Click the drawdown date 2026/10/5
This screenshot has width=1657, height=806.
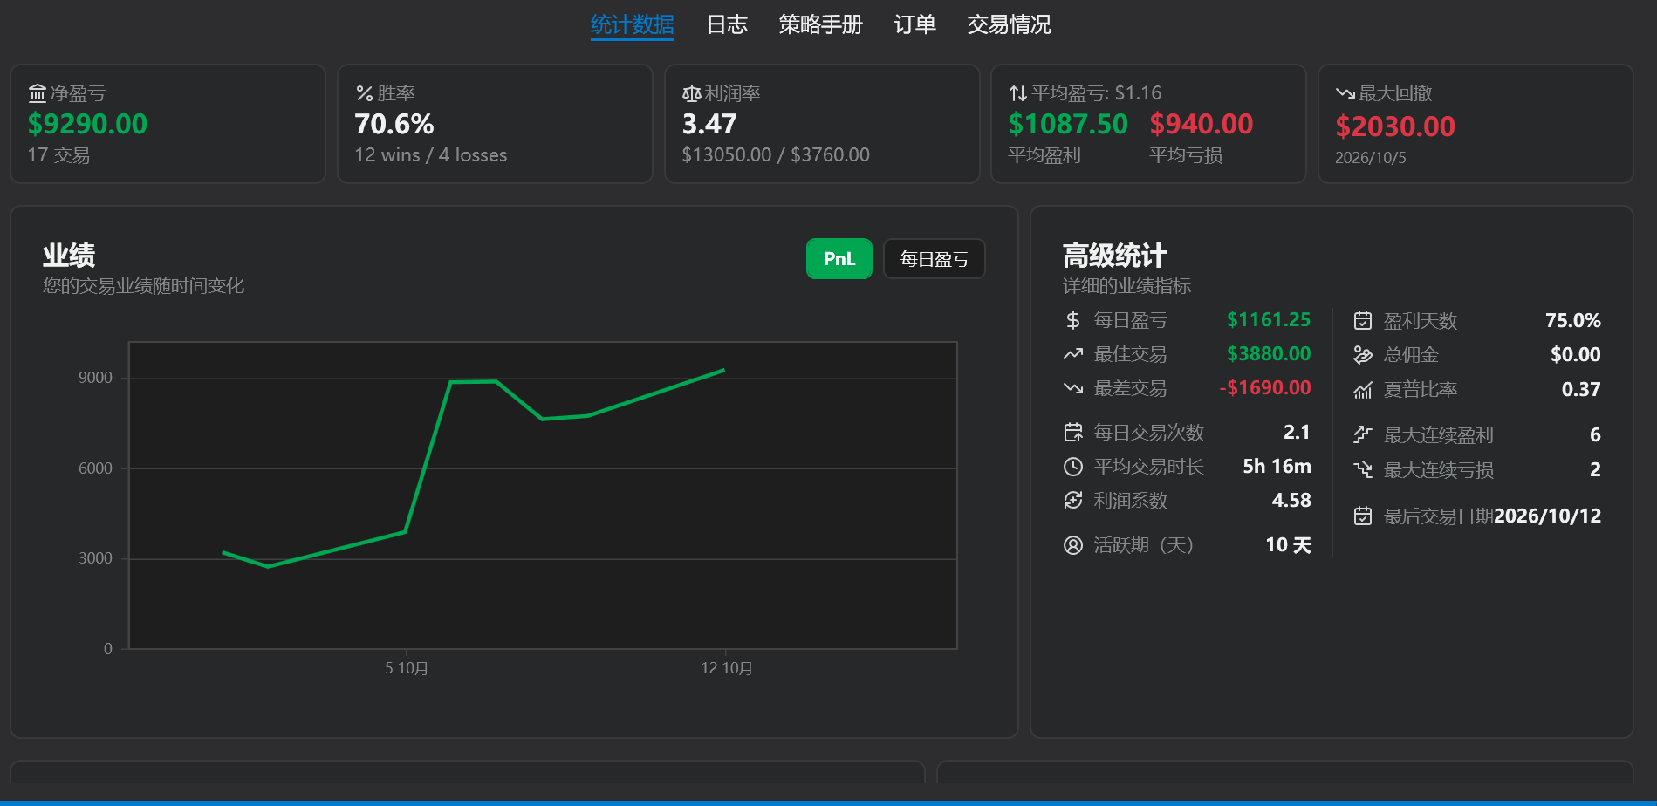(x=1371, y=158)
